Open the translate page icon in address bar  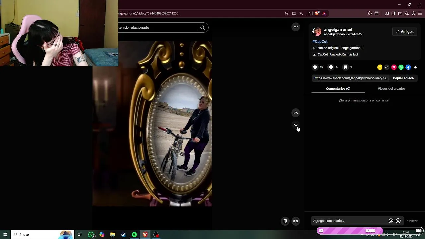301,13
